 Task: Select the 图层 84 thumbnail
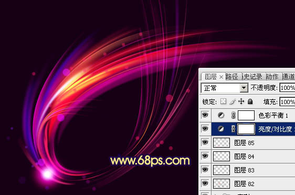[x=222, y=156]
